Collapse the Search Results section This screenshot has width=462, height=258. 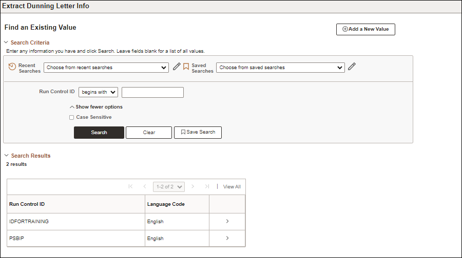tap(7, 156)
